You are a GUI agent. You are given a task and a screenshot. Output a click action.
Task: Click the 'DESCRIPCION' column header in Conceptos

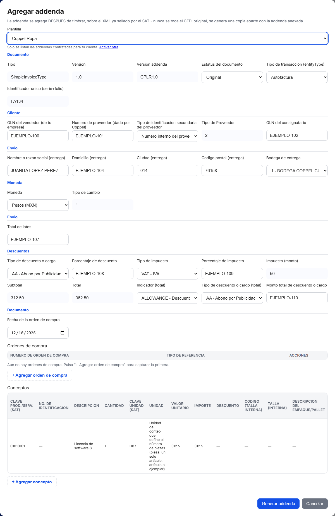(x=87, y=406)
